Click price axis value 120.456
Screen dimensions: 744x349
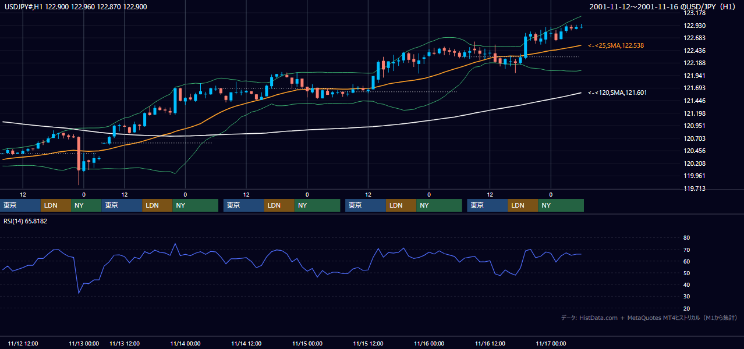[x=695, y=151]
